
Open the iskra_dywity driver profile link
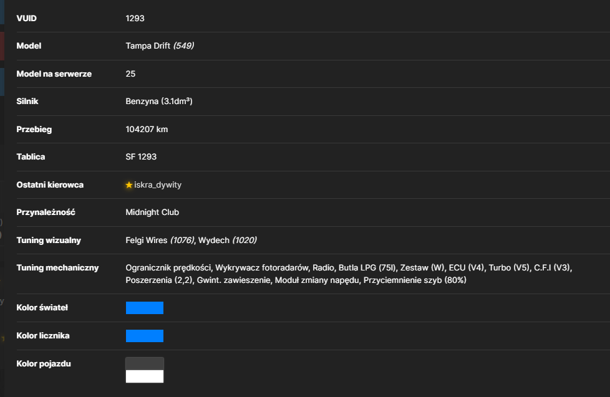(158, 185)
